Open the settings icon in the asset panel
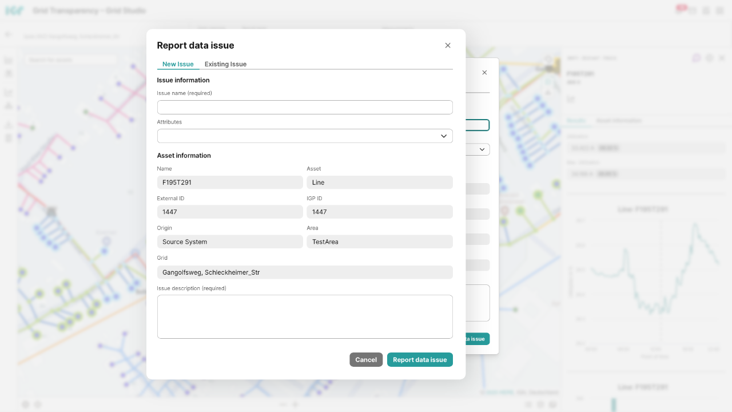Image resolution: width=732 pixels, height=412 pixels. pyautogui.click(x=709, y=58)
